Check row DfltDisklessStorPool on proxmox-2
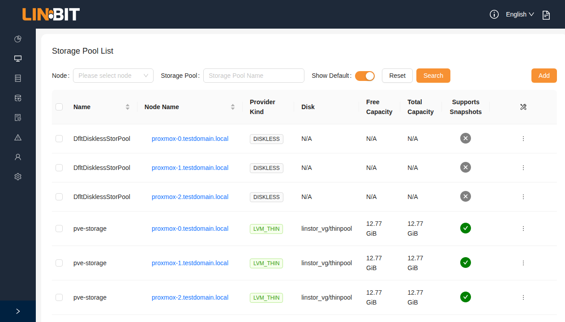The height and width of the screenshot is (322, 565). pos(59,197)
